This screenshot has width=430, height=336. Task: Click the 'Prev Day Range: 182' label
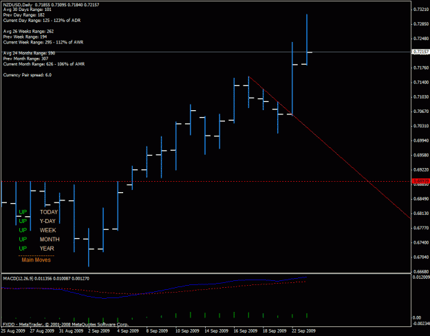click(24, 15)
